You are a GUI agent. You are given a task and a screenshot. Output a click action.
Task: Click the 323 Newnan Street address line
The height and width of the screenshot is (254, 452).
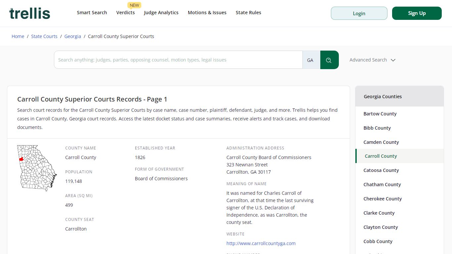coord(247,165)
